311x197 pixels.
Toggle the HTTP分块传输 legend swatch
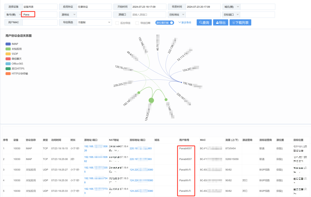(8, 74)
